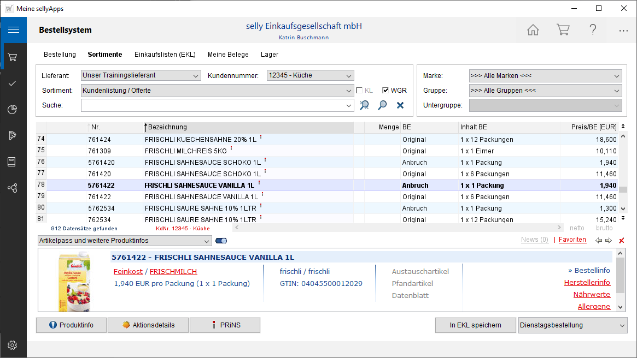Open the Allergene link
Viewport: 637px width, 358px height.
(594, 307)
